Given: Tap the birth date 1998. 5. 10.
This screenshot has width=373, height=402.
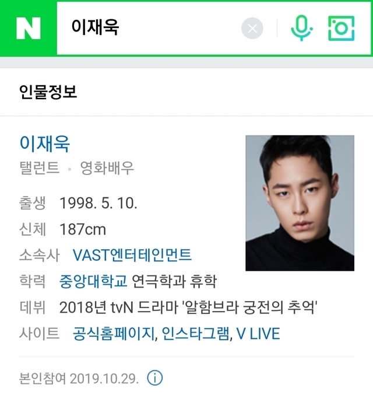Looking at the screenshot, I should pyautogui.click(x=98, y=203).
